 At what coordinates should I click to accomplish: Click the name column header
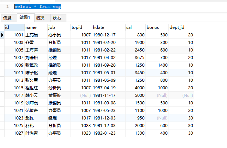coord(36,27)
